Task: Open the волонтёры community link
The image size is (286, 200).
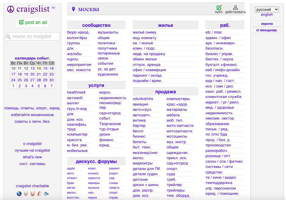Action: click(x=77, y=38)
